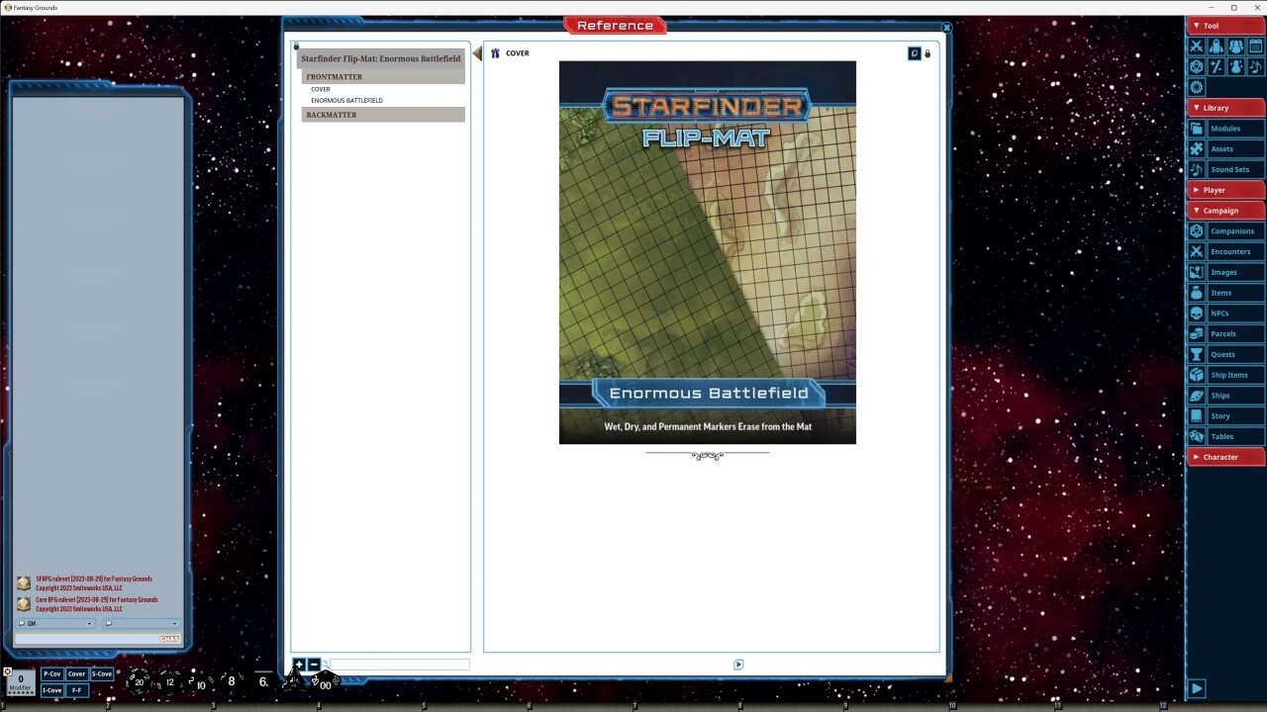
Task: Click the Cover defense button
Action: click(x=76, y=673)
